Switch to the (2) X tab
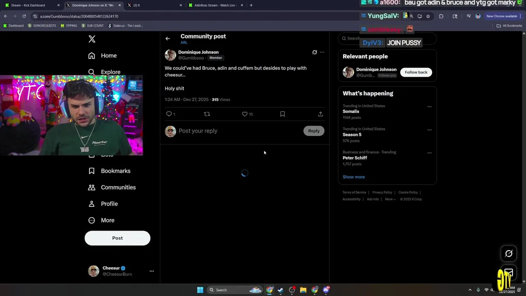Viewport: 526px width, 296px height. (x=154, y=5)
